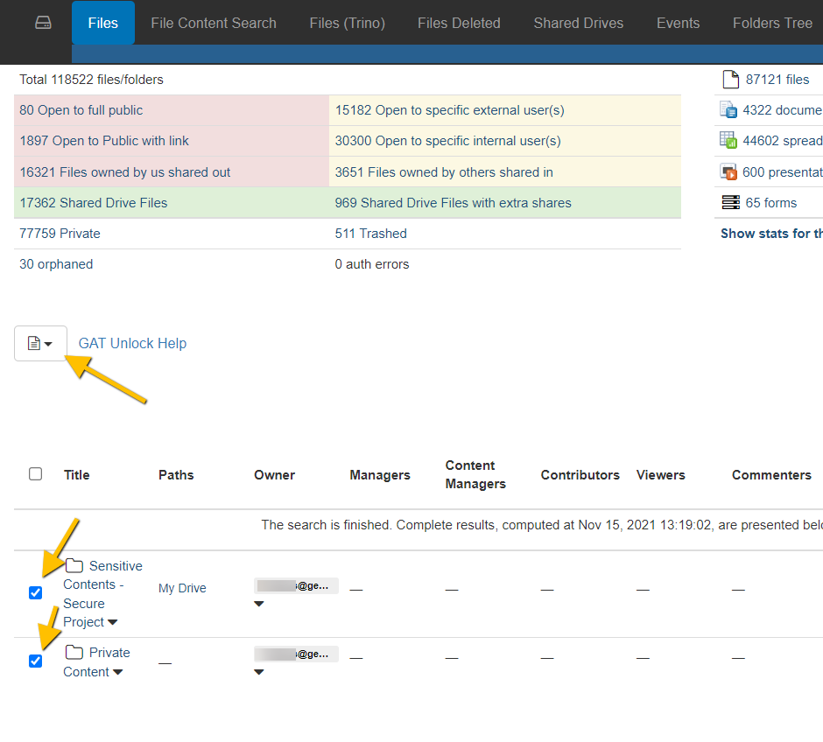Sort table by the Title column header
Image resolution: width=823 pixels, height=742 pixels.
coord(77,475)
